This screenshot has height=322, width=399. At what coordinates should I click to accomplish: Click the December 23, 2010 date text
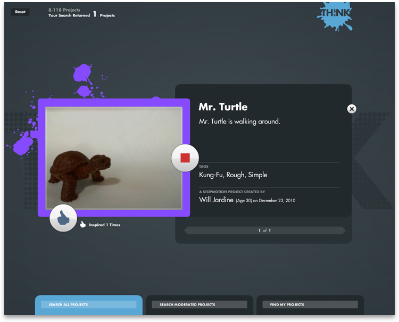pos(277,201)
